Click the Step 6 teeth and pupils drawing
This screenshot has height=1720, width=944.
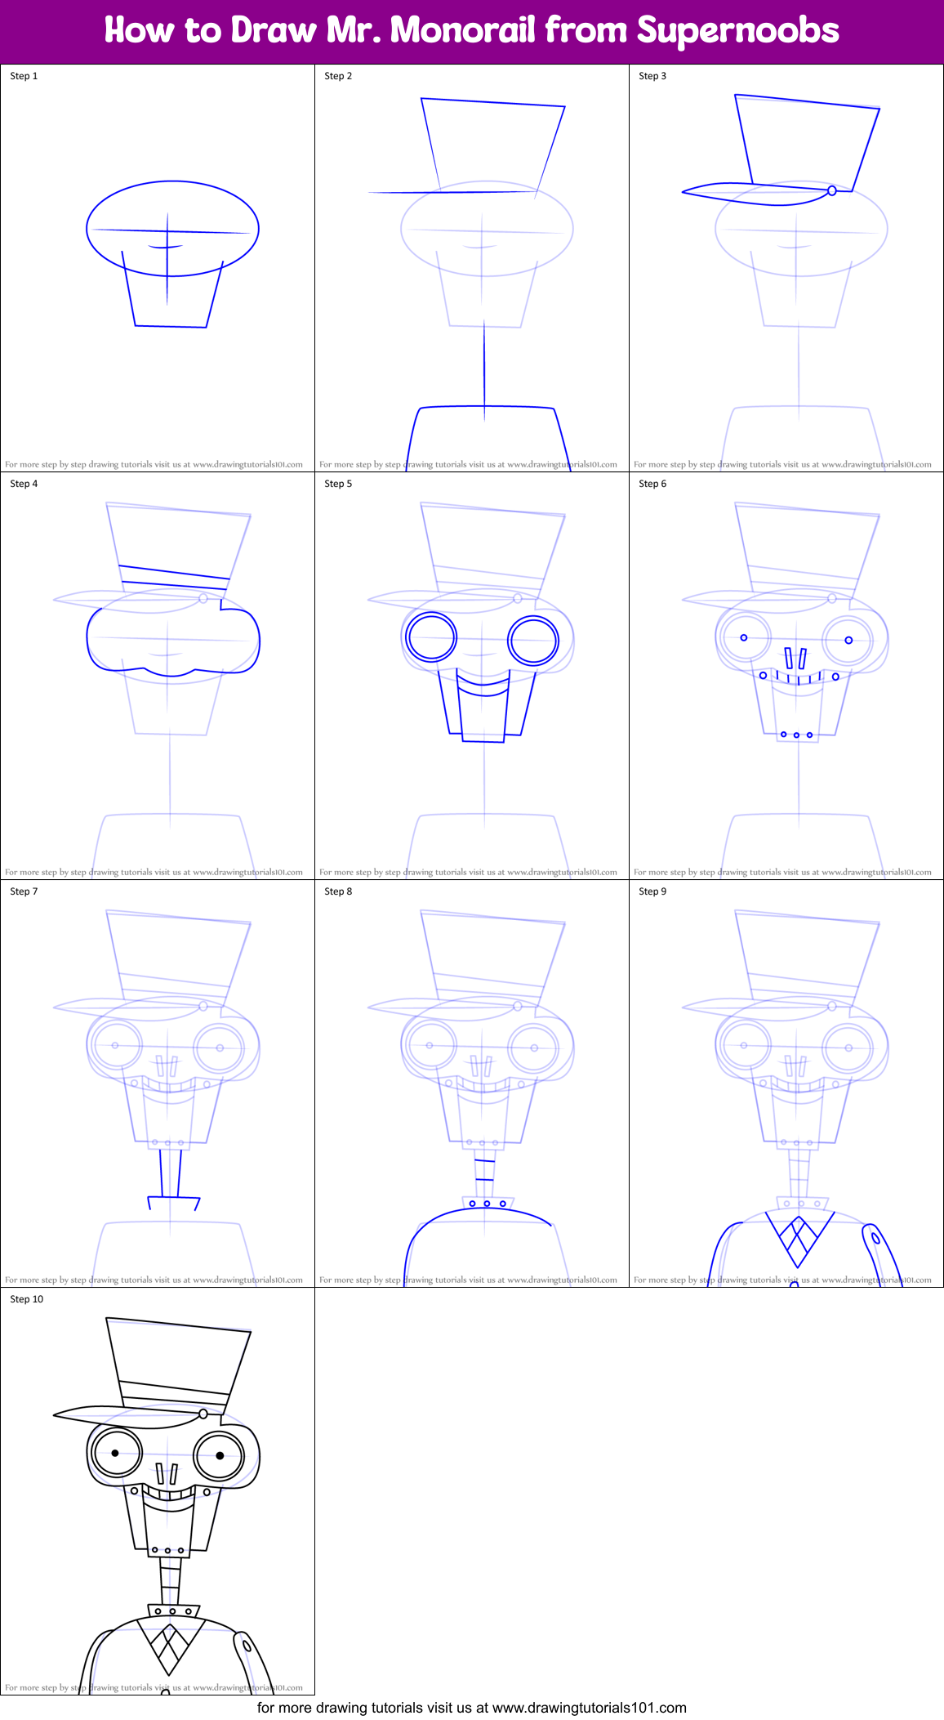tap(786, 676)
